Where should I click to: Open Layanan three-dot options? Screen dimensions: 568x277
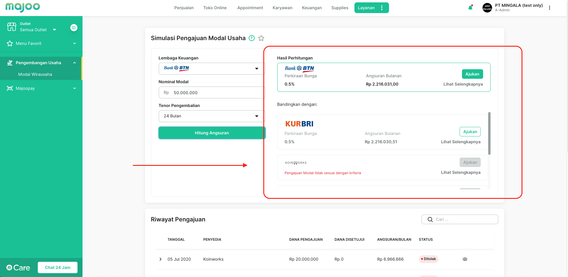coord(382,8)
